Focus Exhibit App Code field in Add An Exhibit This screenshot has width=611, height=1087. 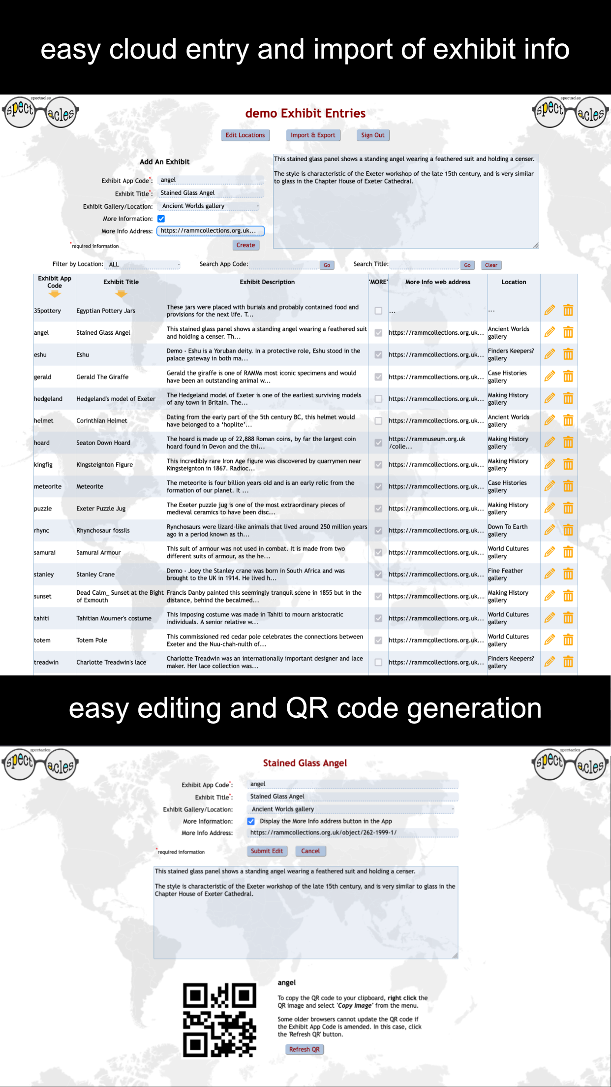(211, 180)
